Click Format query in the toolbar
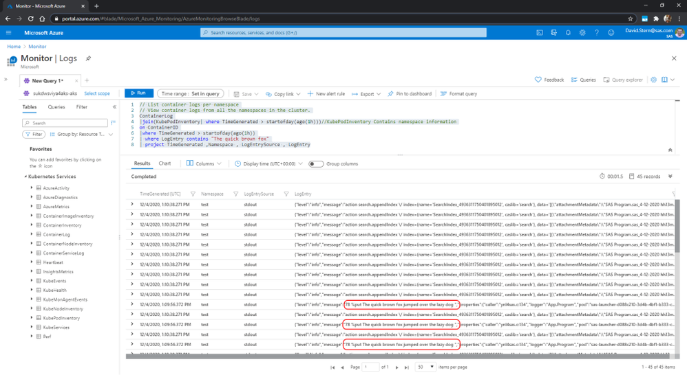The height and width of the screenshot is (375, 687). [458, 93]
